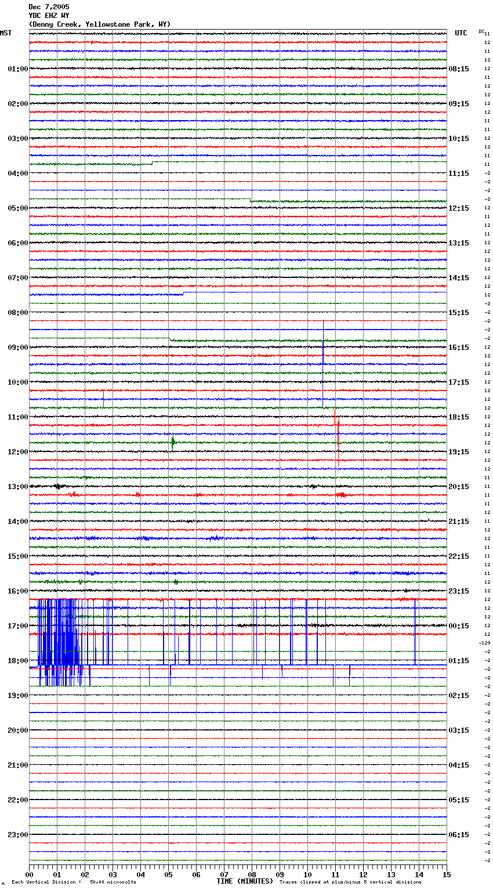This screenshot has height=890, width=493.
Task: Select the 02:00 MST time label
Action: pyautogui.click(x=18, y=104)
